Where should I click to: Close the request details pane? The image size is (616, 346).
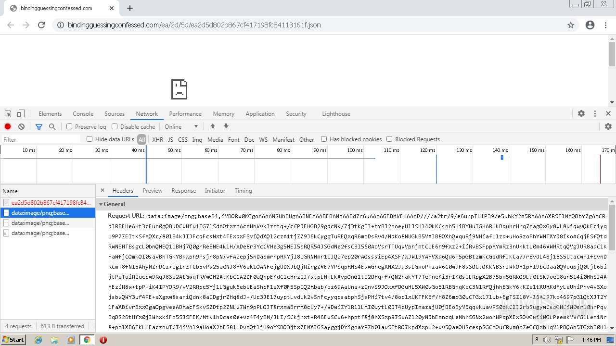click(103, 191)
